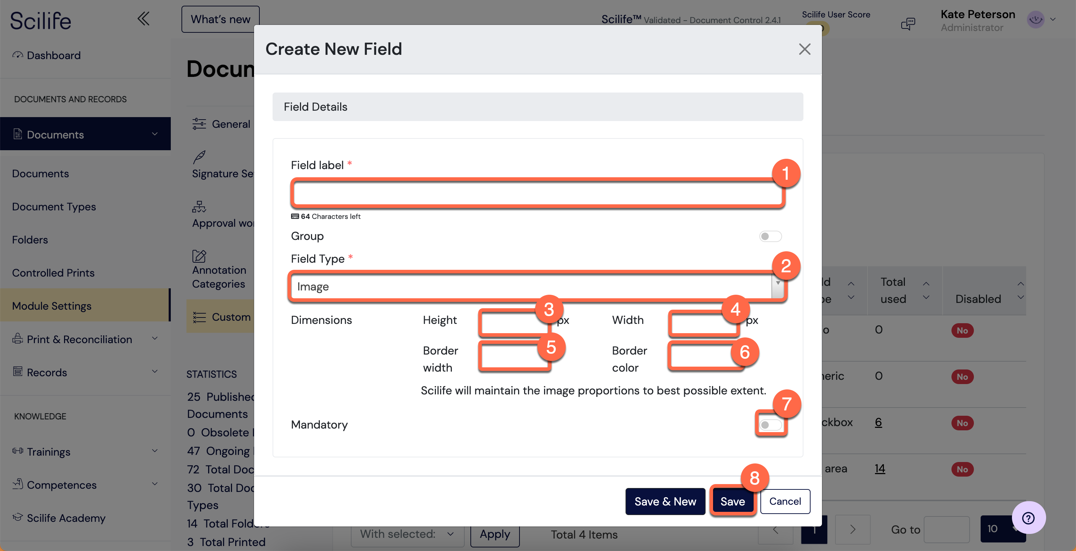Click the Field label input box
The width and height of the screenshot is (1076, 551).
[538, 193]
